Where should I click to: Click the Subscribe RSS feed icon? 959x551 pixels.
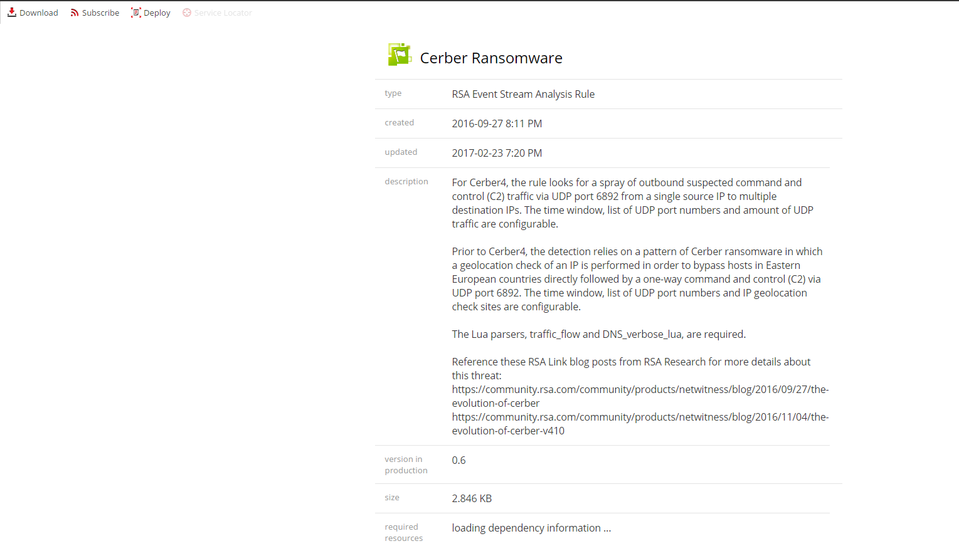click(75, 13)
